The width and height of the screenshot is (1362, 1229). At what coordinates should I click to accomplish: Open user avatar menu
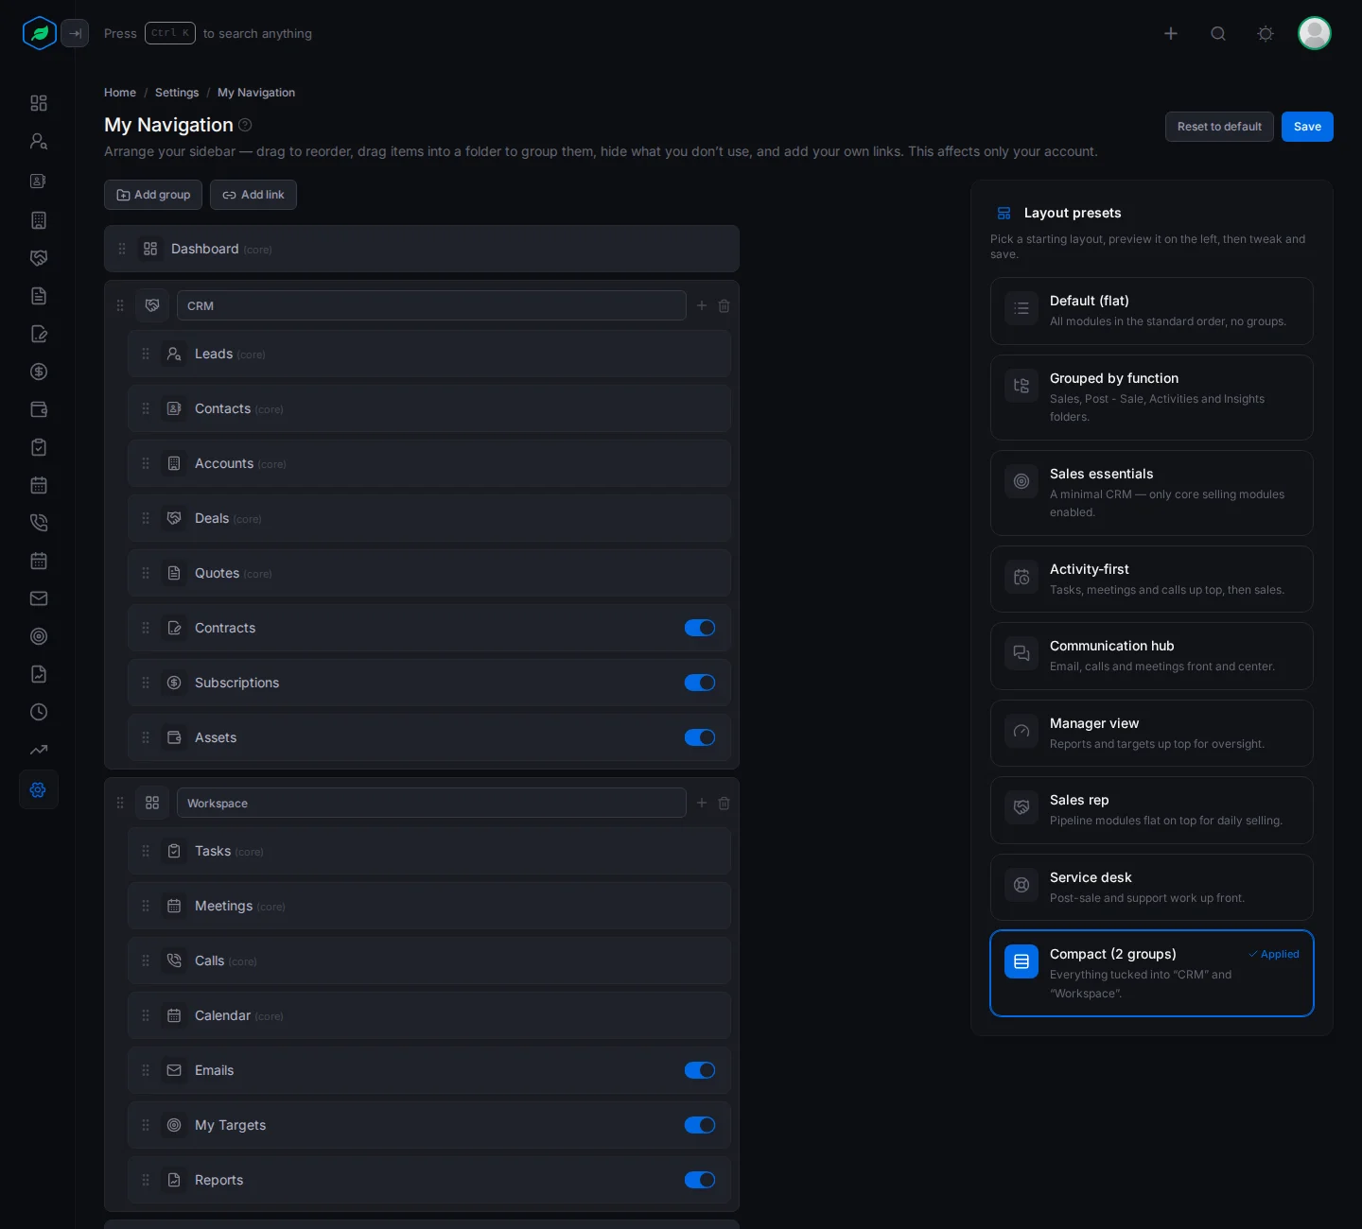coord(1315,34)
